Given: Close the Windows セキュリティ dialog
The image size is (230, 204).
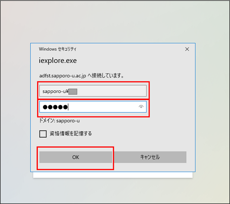Looking at the screenshot, I should (187, 49).
